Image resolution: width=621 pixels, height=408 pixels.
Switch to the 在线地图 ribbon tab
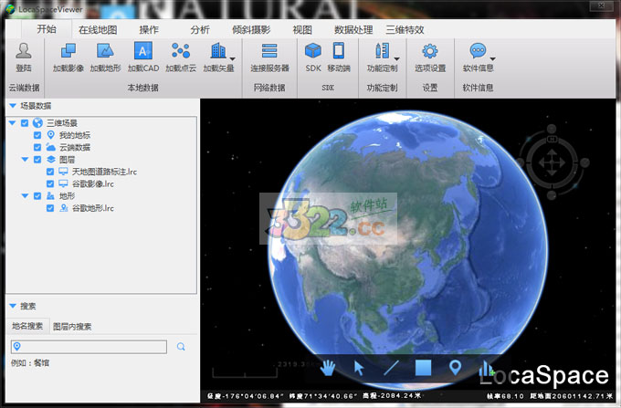[98, 29]
